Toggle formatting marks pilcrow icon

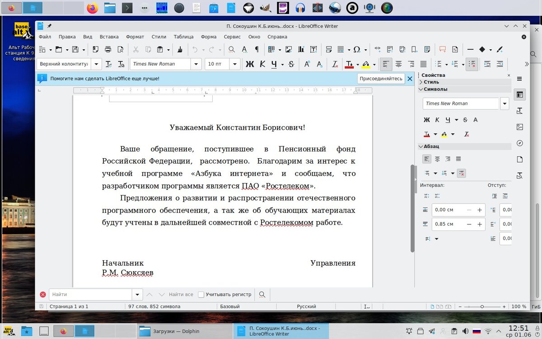(x=257, y=49)
